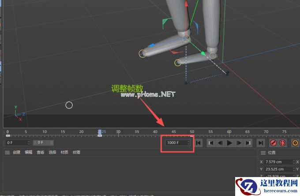
Task: Open the 纹理 menu
Action: [76, 152]
